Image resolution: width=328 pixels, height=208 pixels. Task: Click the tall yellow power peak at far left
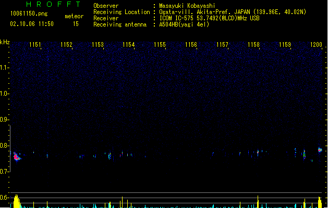[x=17, y=201]
